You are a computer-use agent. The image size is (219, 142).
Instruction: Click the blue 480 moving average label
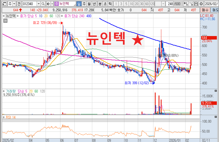tap(89, 16)
